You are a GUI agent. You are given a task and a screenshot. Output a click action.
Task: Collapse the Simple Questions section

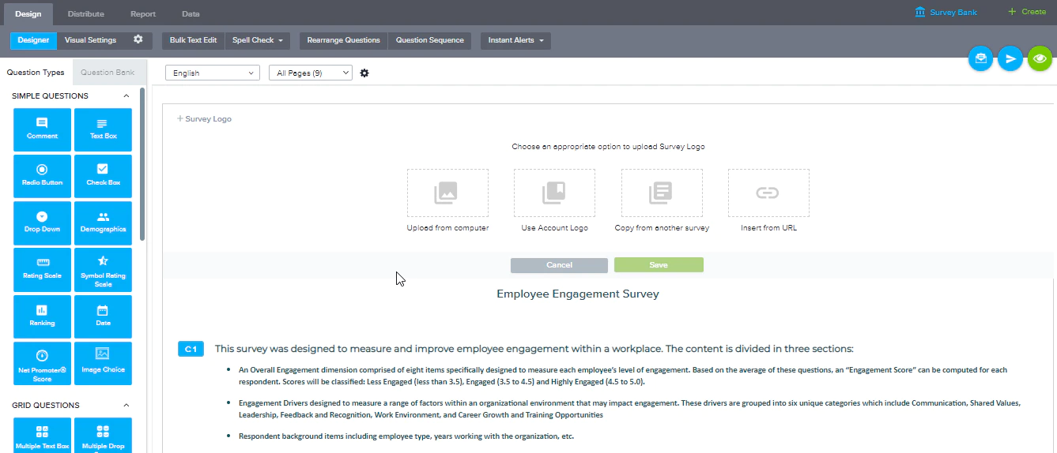pos(126,96)
